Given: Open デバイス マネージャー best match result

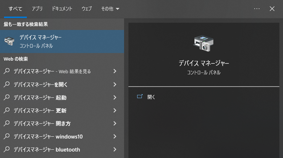Looking at the screenshot, I should click(x=62, y=41).
